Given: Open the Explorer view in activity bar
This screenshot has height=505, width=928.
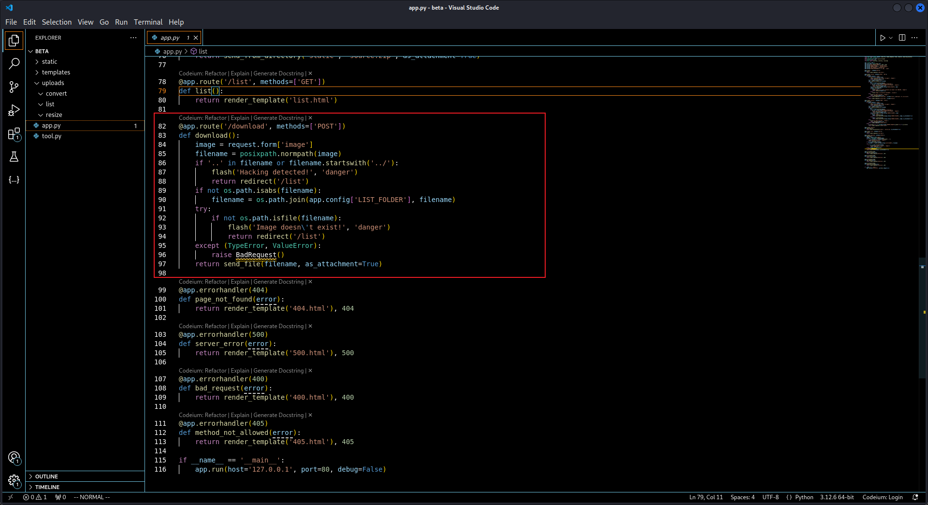Looking at the screenshot, I should tap(14, 41).
